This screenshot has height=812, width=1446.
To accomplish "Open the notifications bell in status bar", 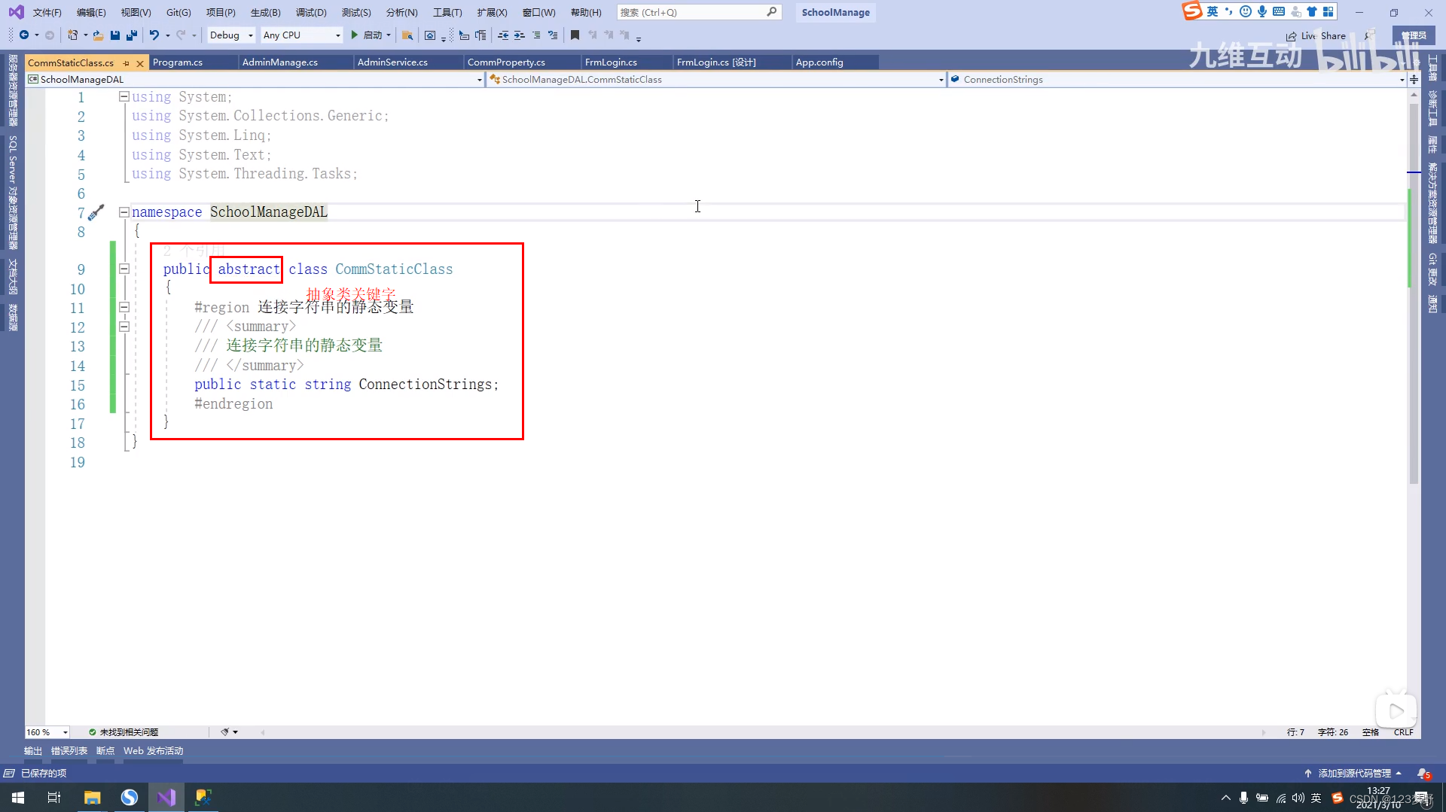I will [1423, 774].
